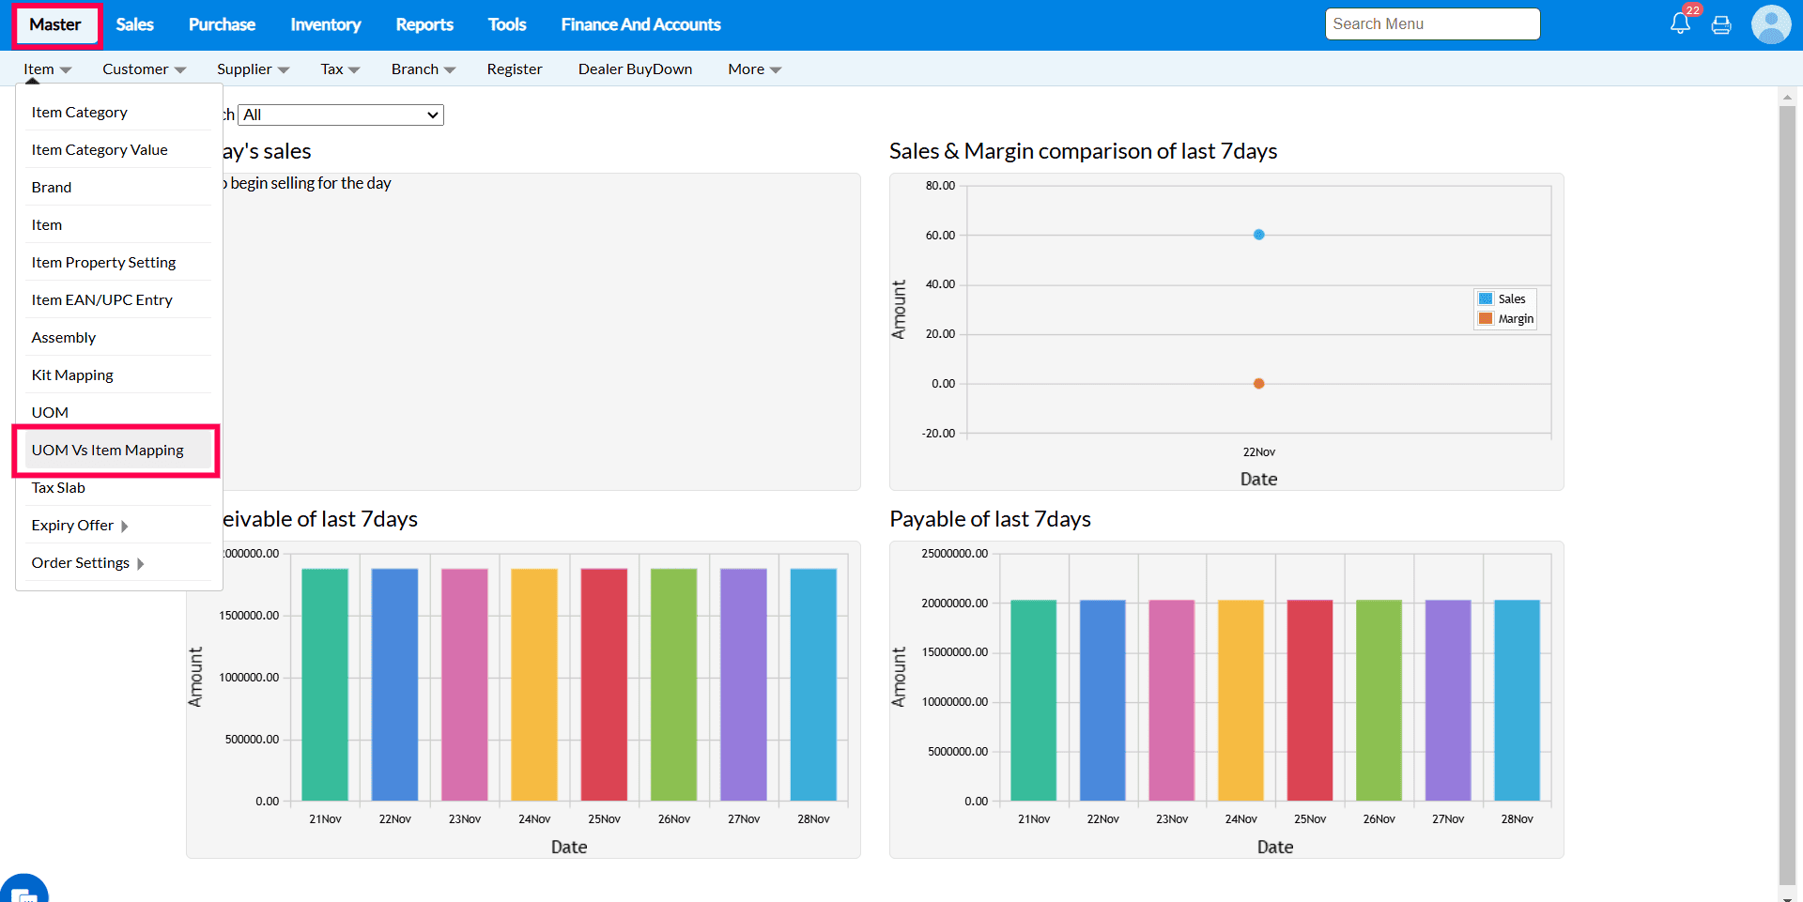This screenshot has width=1803, height=902.
Task: Open the notifications bell icon
Action: (x=1680, y=24)
